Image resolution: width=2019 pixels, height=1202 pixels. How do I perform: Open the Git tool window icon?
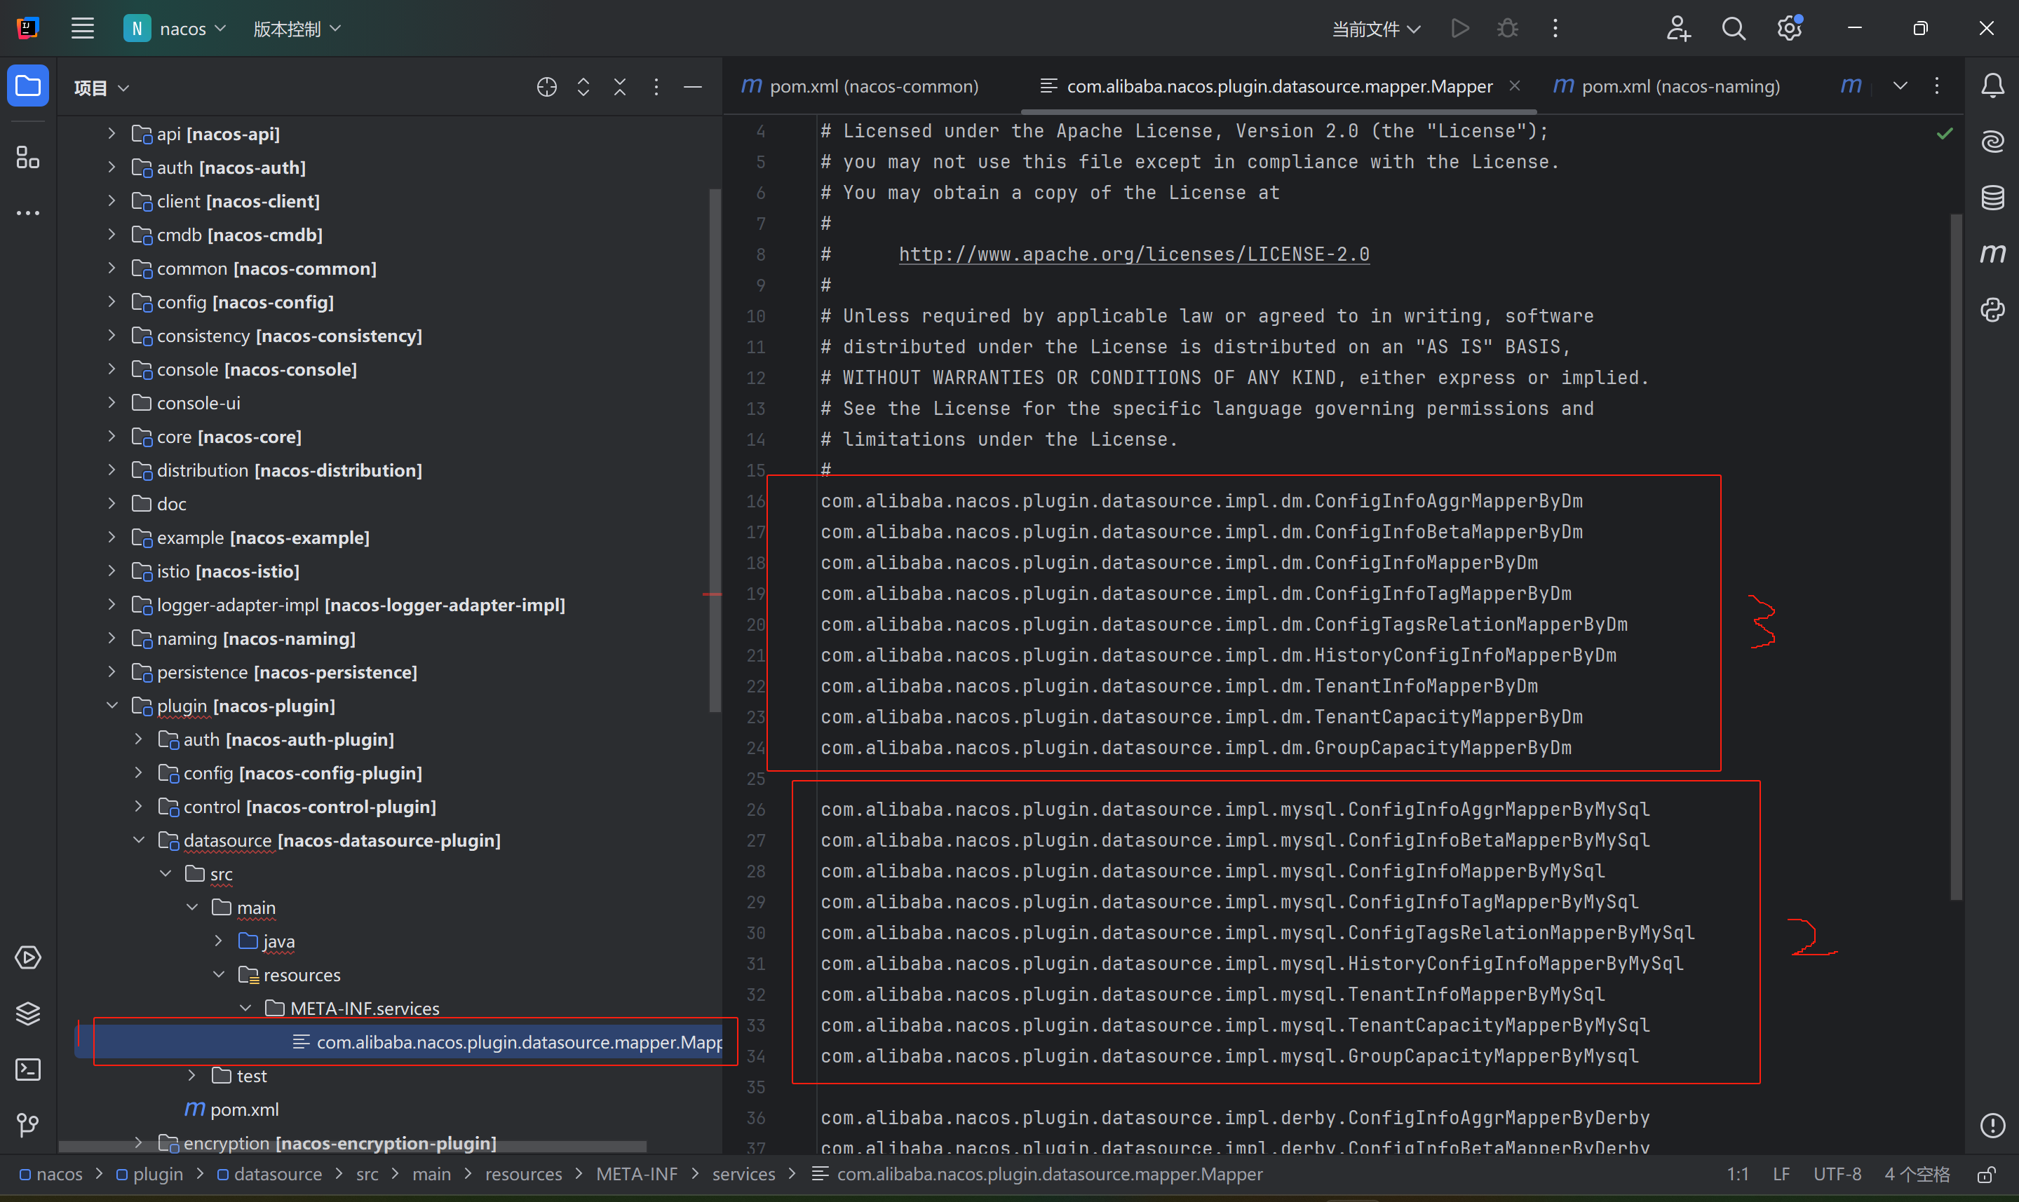(x=28, y=1125)
